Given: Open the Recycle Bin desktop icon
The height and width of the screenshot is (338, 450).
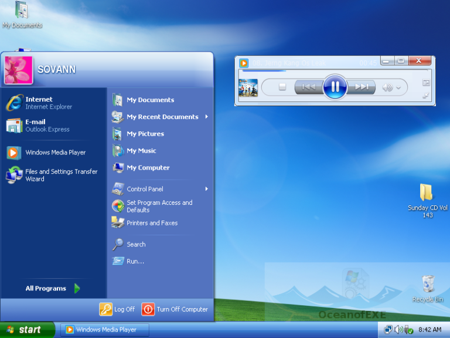Looking at the screenshot, I should click(428, 288).
